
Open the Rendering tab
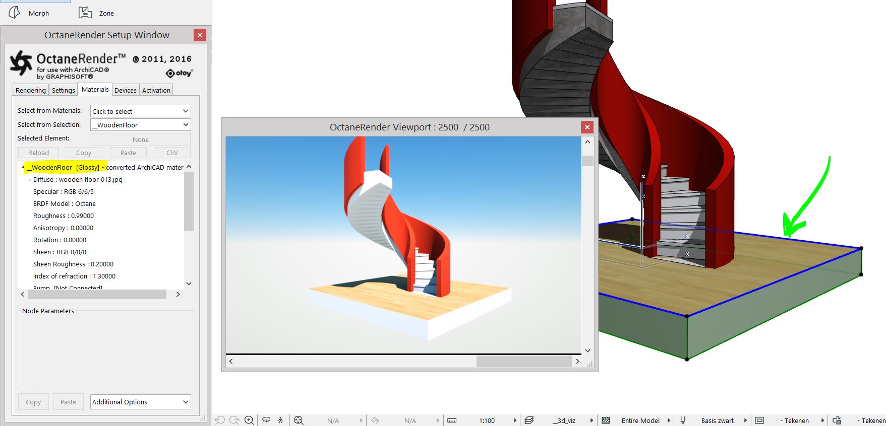(30, 90)
